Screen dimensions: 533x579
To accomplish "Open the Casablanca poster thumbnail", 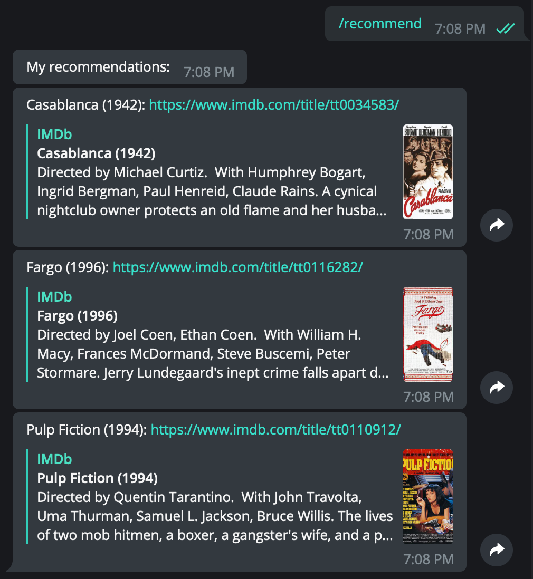I will (x=427, y=172).
